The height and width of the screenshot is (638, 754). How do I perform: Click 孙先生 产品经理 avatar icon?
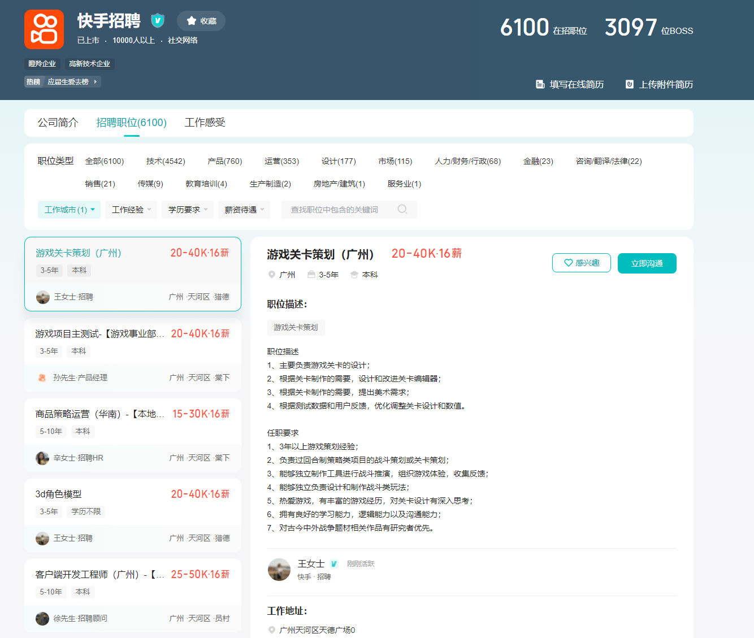[x=42, y=377]
